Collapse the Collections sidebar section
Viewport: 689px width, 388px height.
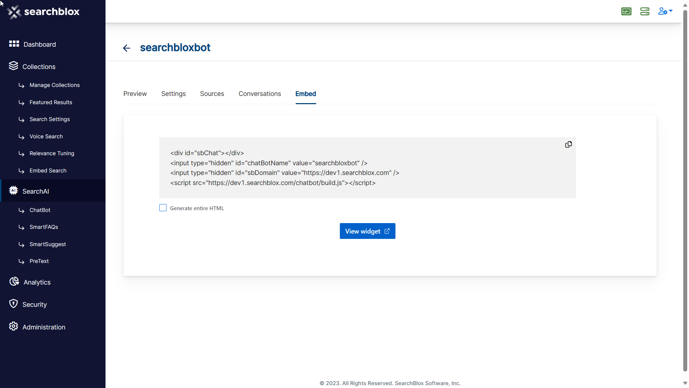pyautogui.click(x=39, y=67)
